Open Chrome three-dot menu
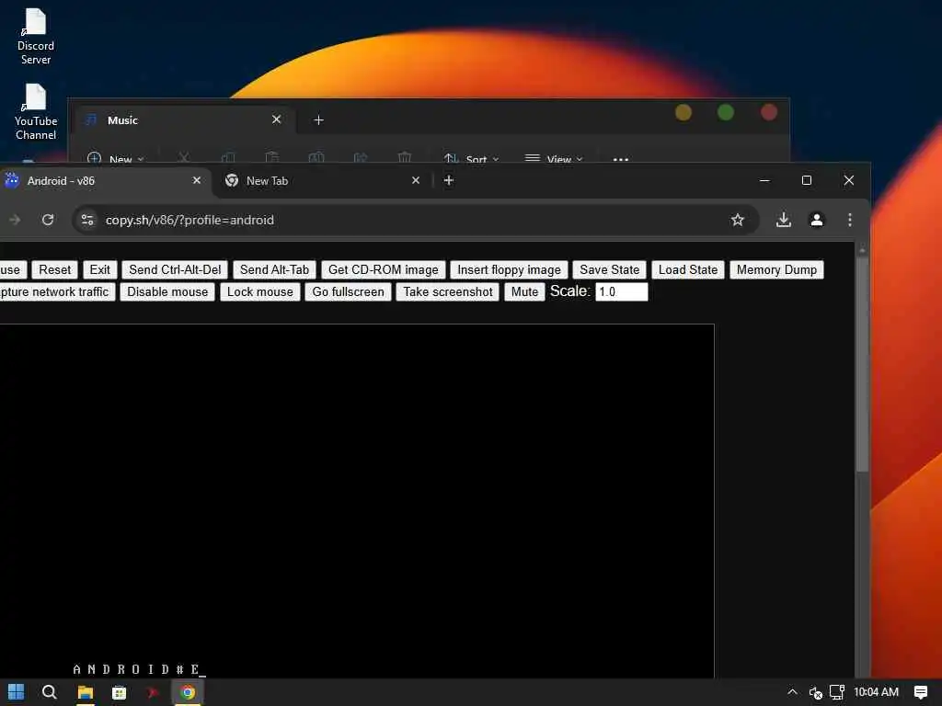 pyautogui.click(x=849, y=220)
